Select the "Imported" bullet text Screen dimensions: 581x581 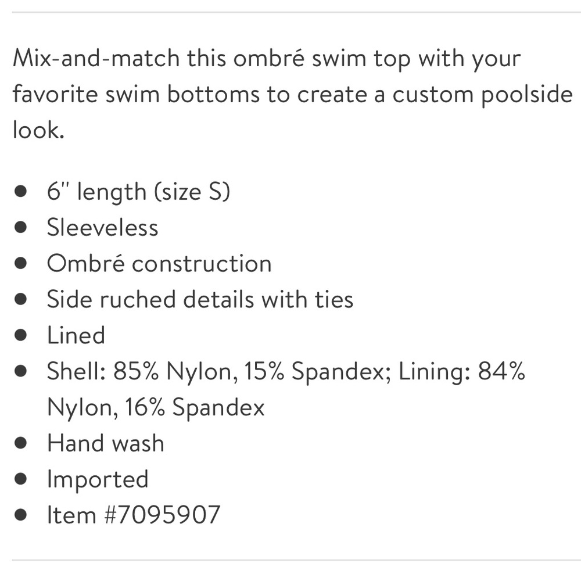pos(98,479)
